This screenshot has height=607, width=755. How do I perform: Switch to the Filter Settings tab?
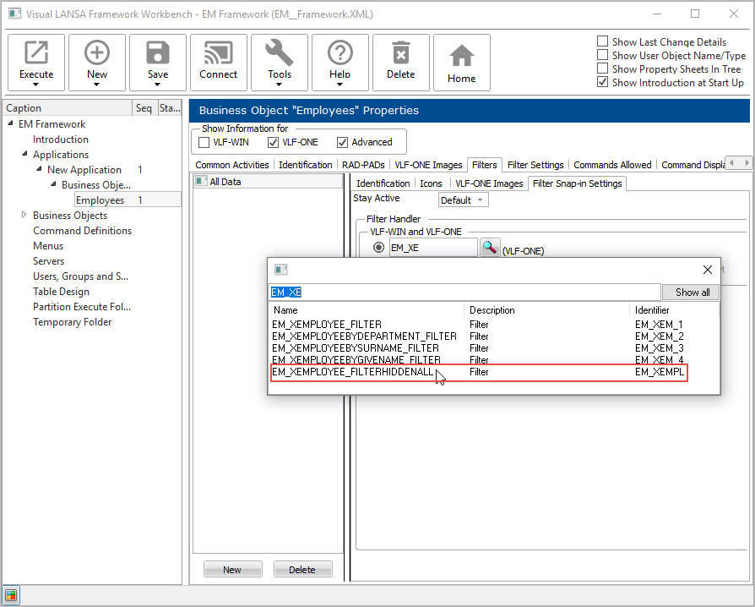[535, 165]
